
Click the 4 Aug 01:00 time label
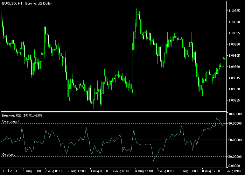121,171
